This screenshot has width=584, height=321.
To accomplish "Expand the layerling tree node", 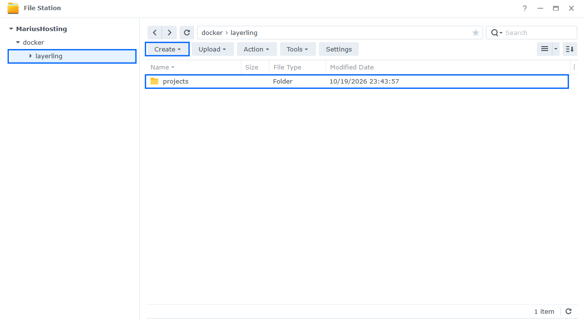I will click(31, 56).
